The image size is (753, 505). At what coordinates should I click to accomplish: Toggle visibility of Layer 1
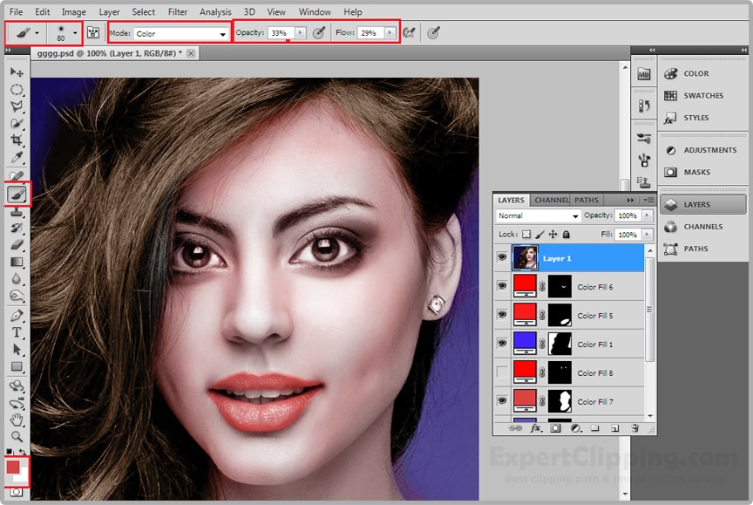coord(502,257)
